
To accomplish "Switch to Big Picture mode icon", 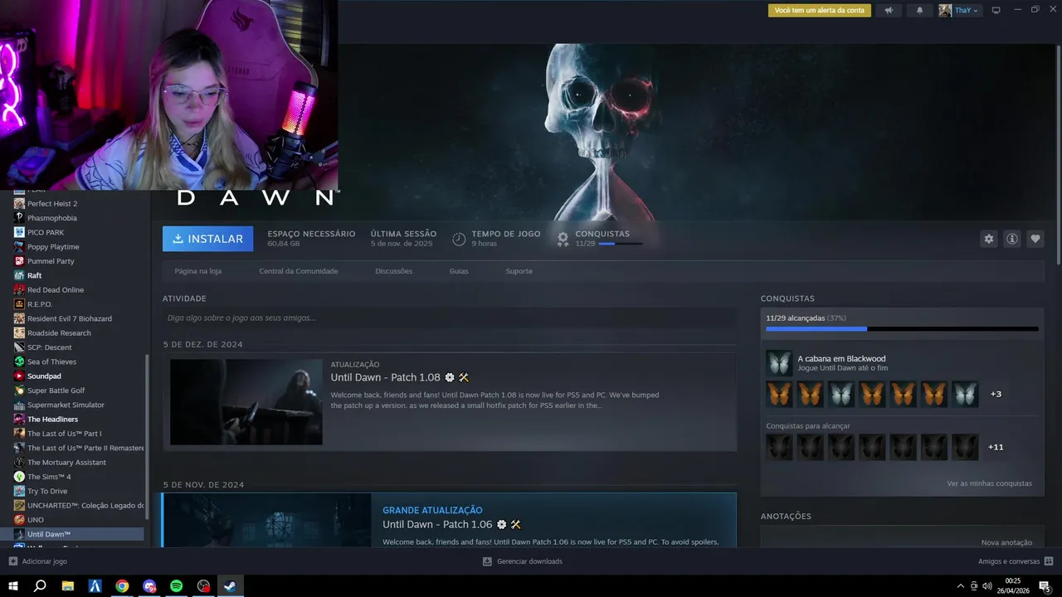I will click(996, 11).
